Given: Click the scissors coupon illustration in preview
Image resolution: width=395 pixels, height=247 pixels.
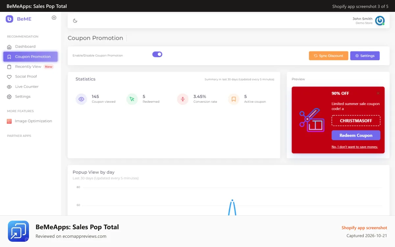Looking at the screenshot, I should 312,120.
